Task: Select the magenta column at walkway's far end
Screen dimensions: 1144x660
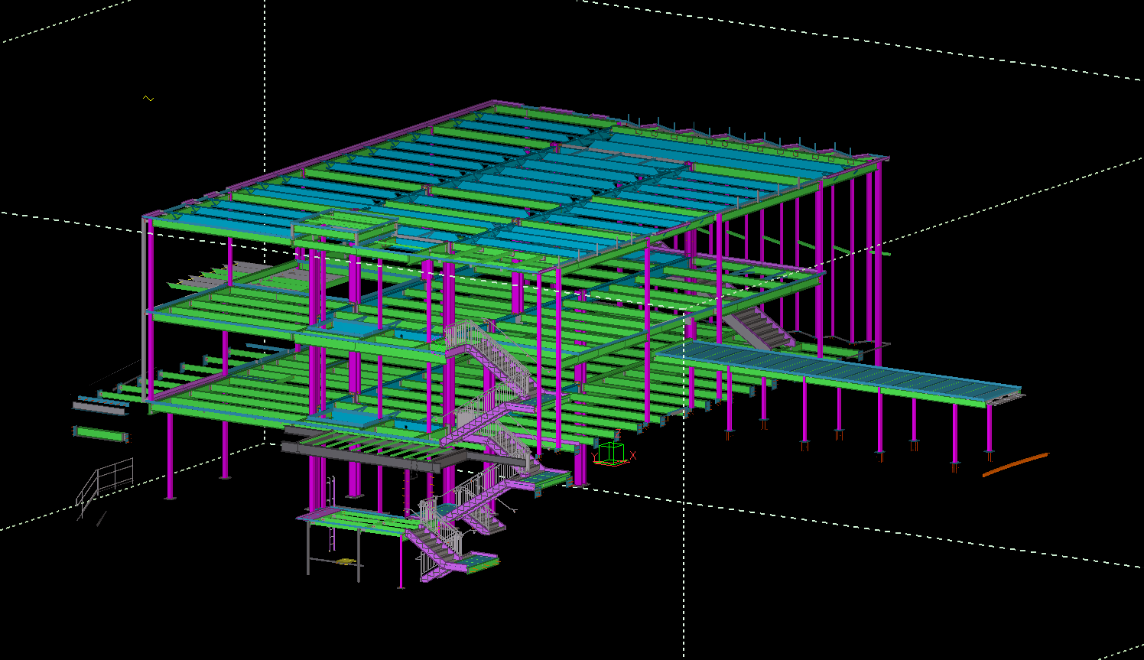Action: [x=990, y=428]
